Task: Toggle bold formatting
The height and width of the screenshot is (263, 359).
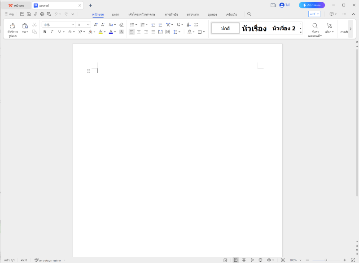Action: [44, 32]
